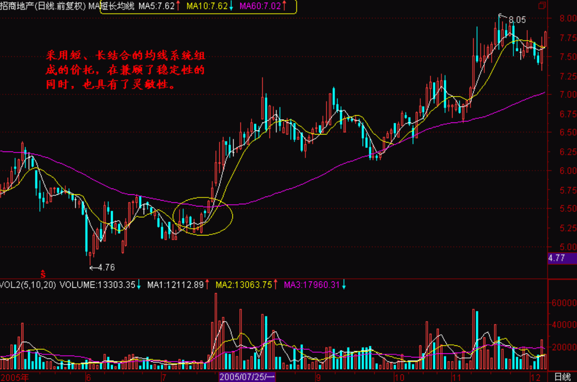Open the 日线 period selector at bottom right
The width and height of the screenshot is (577, 382).
[562, 377]
